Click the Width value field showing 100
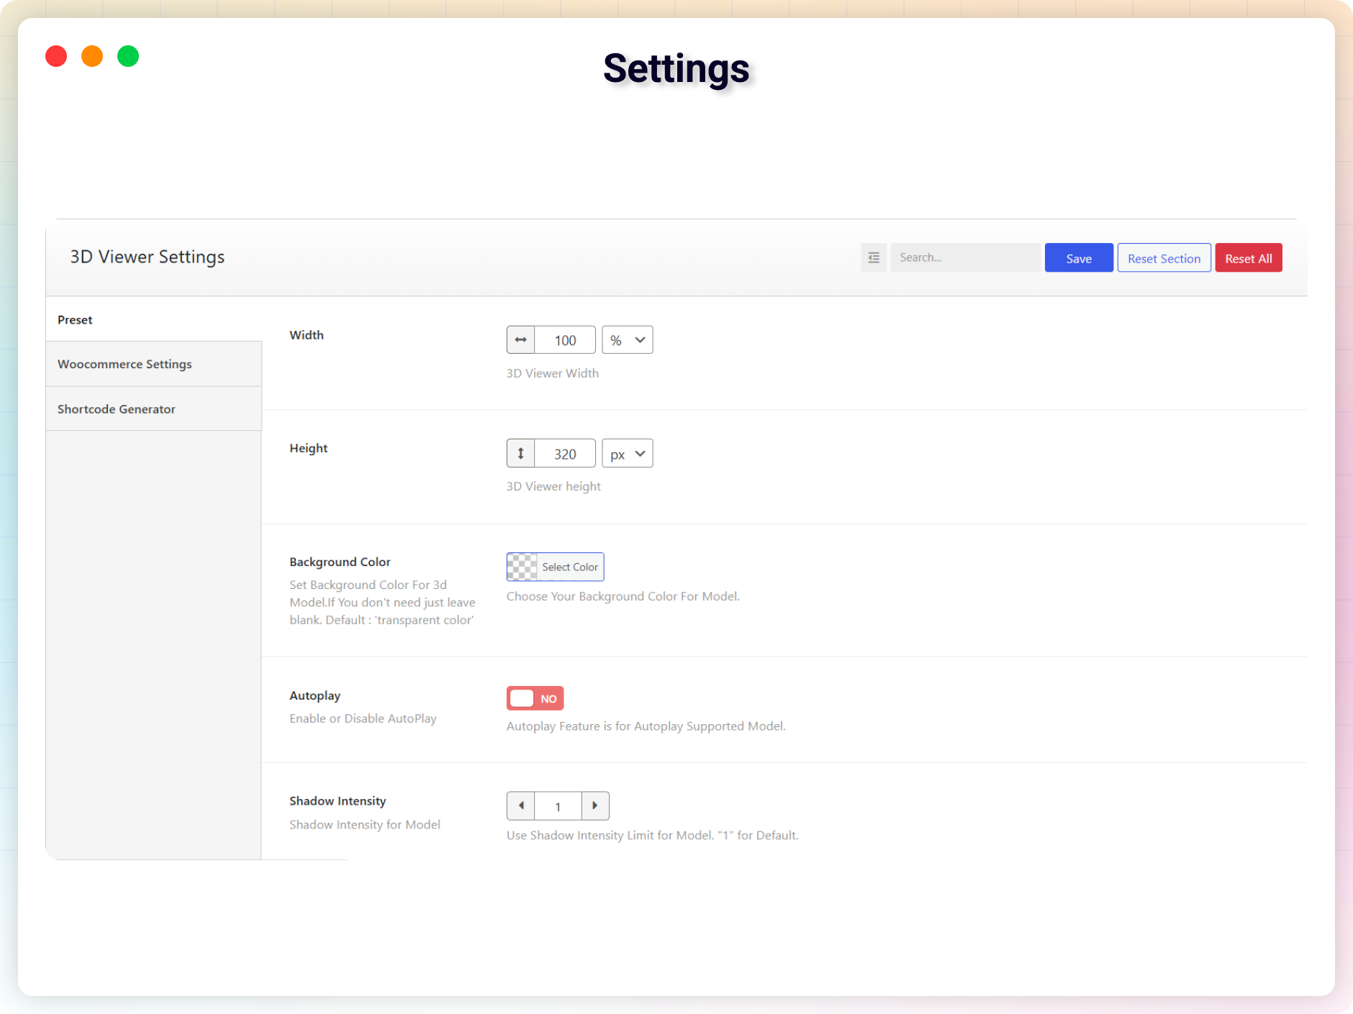The height and width of the screenshot is (1014, 1353). [x=565, y=339]
